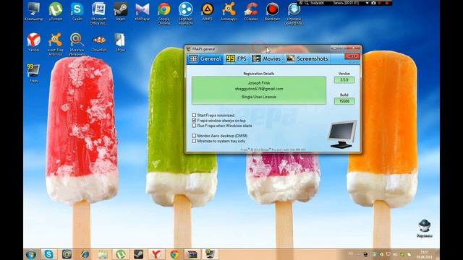Open the Internet search @ desktop shortcut

click(77, 44)
